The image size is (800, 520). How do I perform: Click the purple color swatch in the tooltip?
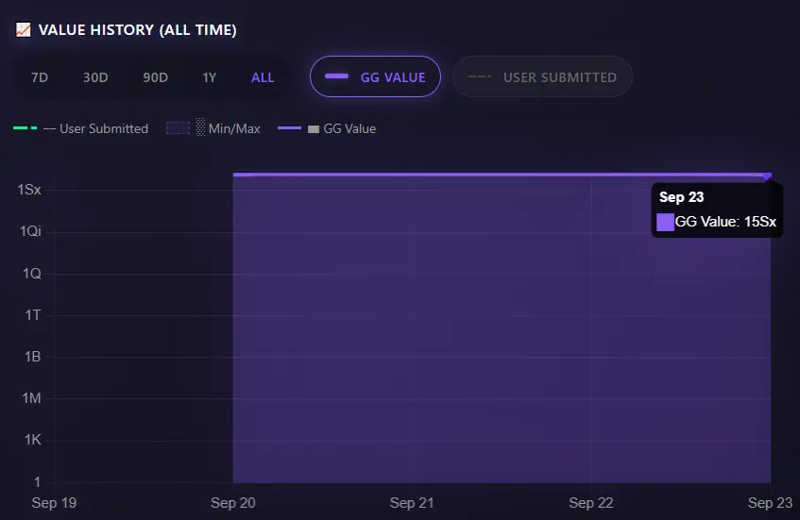(665, 222)
